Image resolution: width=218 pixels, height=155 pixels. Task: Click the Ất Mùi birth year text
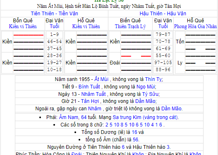[101, 79]
